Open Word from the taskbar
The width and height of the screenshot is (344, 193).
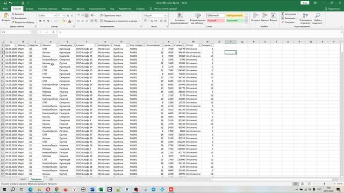92,189
